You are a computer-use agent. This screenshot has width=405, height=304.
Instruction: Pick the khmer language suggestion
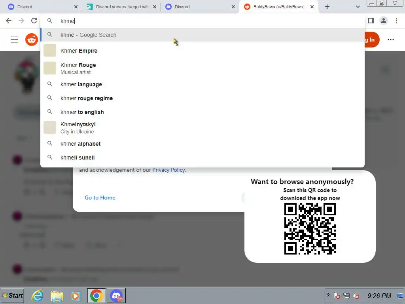(202, 84)
